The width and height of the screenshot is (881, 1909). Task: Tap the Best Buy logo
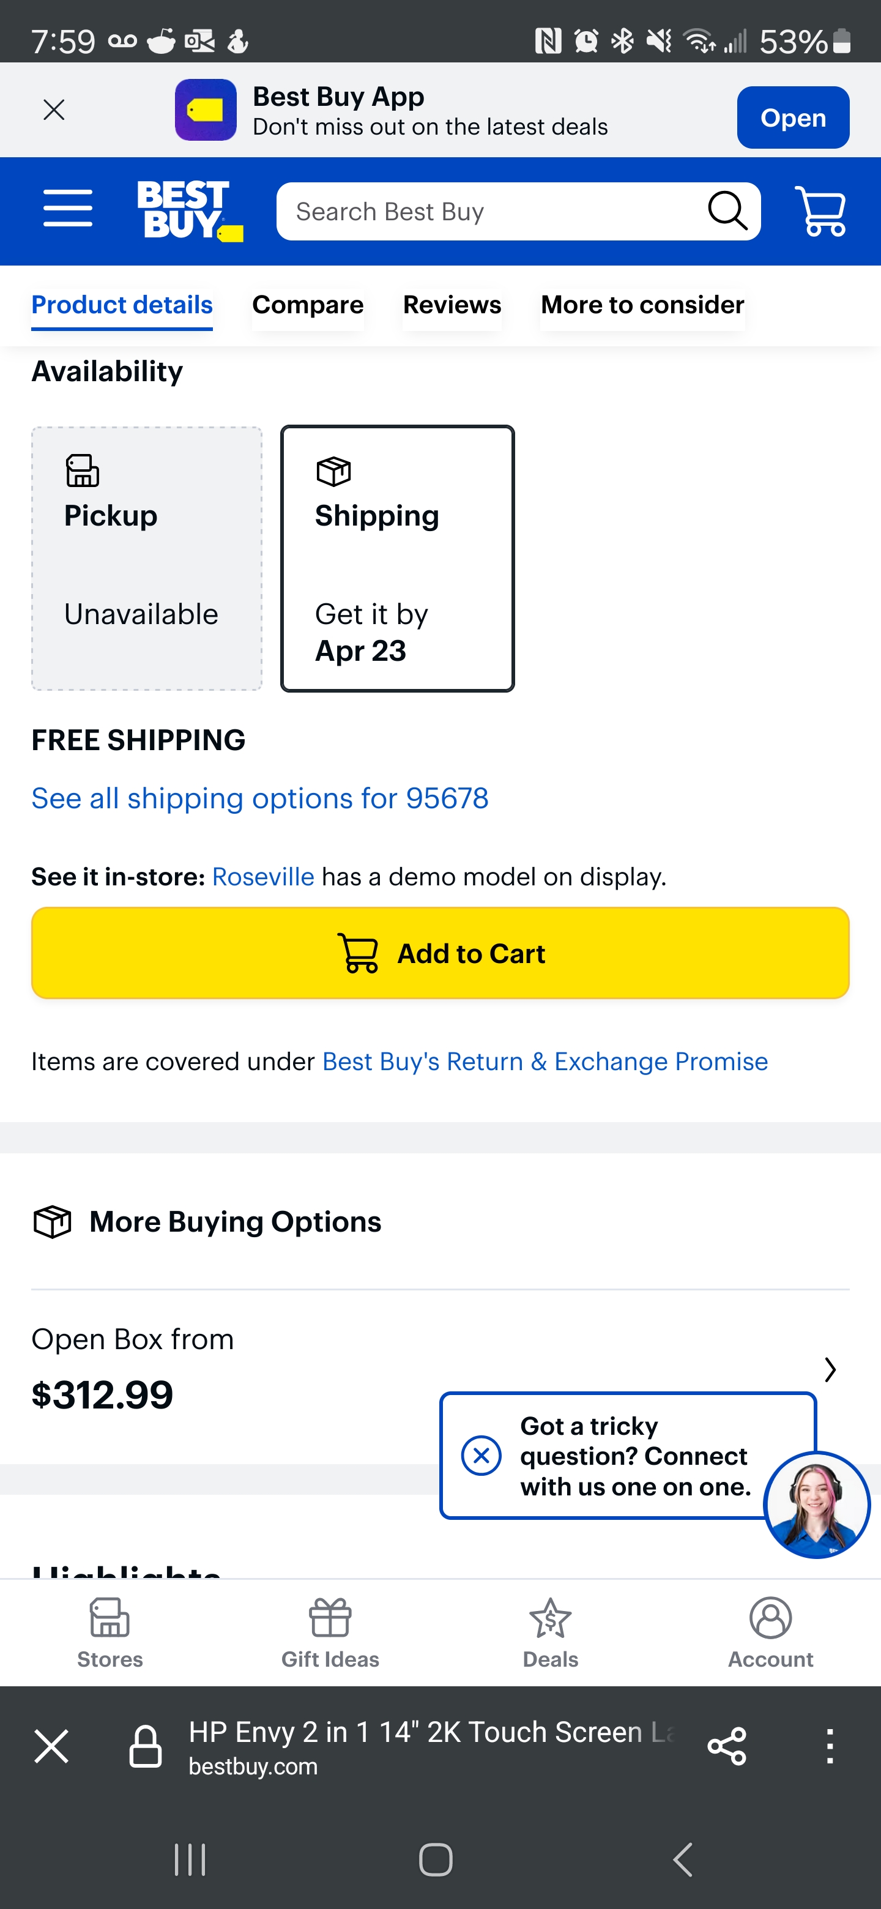(x=189, y=210)
